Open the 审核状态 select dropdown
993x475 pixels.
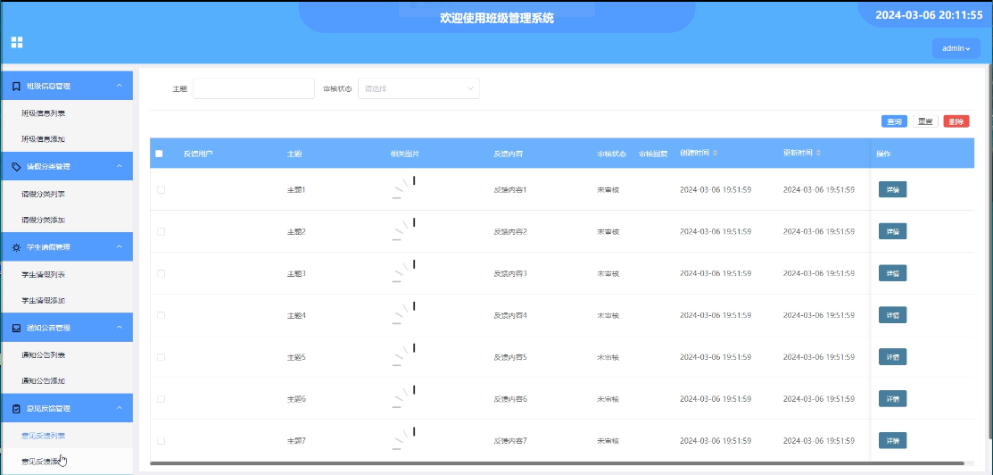click(418, 88)
